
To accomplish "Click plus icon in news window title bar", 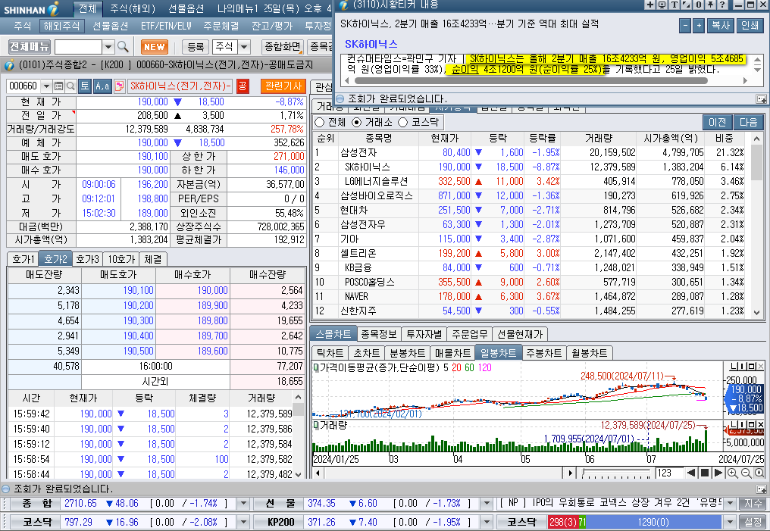I will click(x=649, y=5).
